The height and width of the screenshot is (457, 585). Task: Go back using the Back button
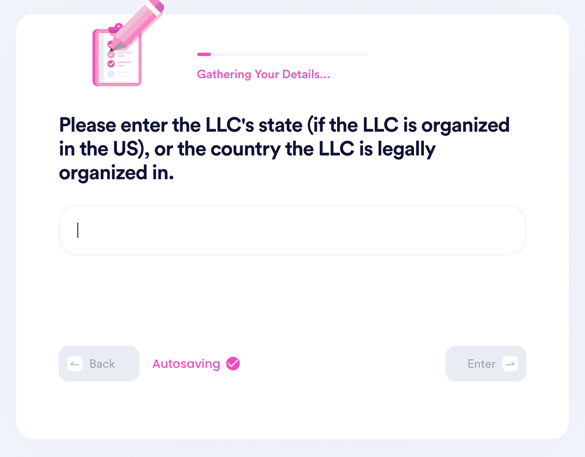tap(99, 364)
